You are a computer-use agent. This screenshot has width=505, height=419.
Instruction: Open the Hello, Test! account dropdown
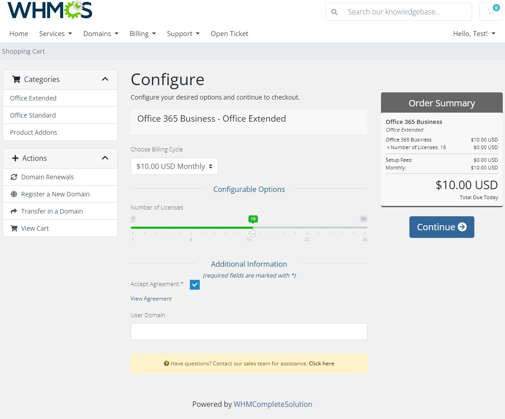(474, 34)
